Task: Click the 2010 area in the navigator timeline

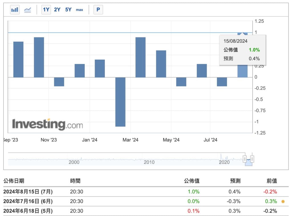Action: 149,162
